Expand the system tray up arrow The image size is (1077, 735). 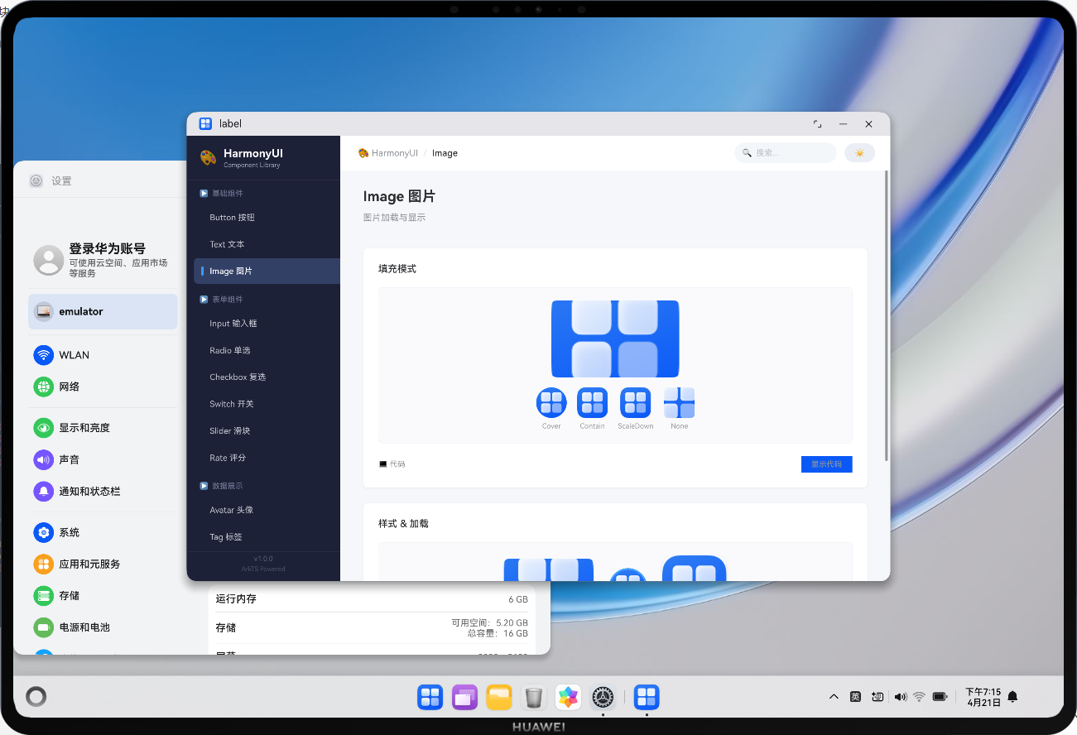(834, 697)
